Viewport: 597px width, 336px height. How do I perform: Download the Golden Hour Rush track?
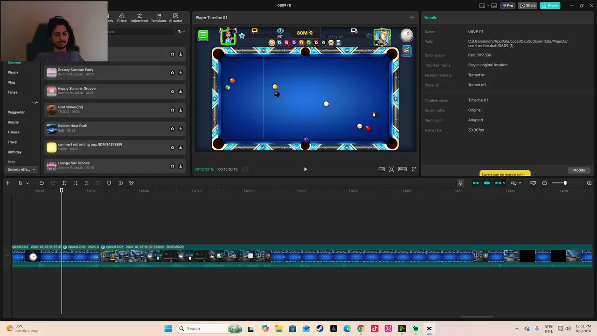point(180,129)
